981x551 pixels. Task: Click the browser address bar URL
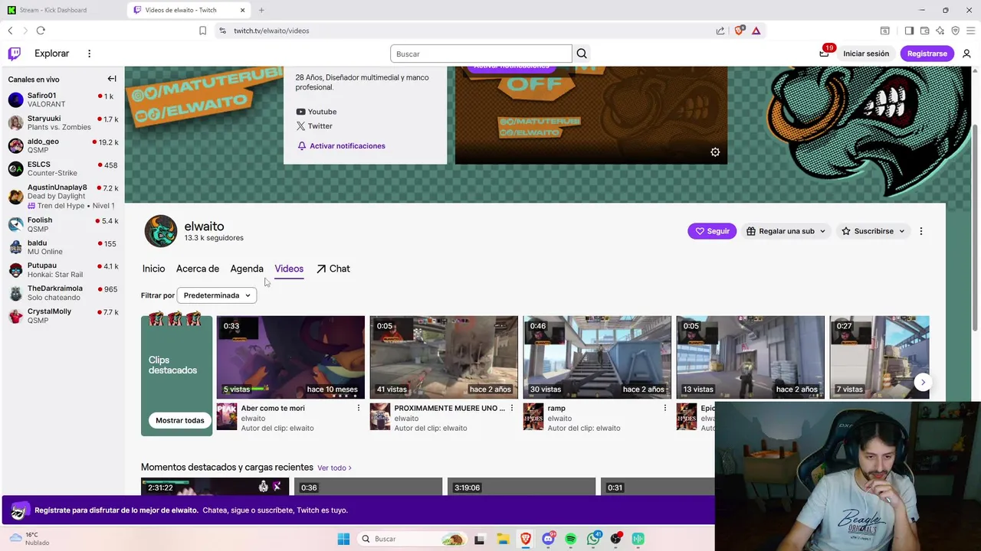click(271, 31)
